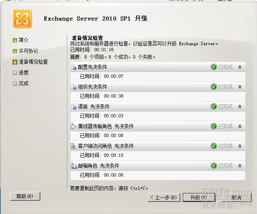
Task: Click the 帮助(H) button
Action: click(x=25, y=196)
